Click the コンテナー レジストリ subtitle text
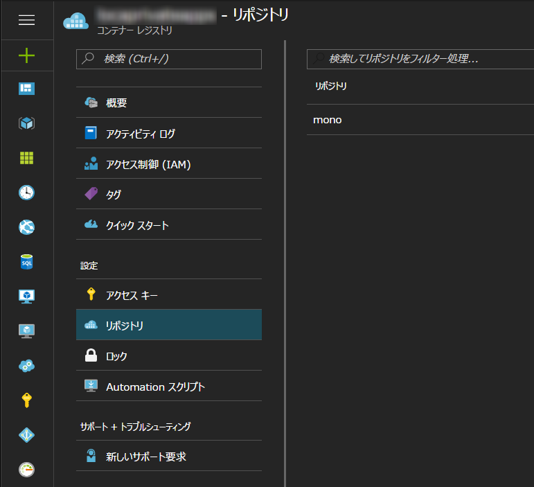534x487 pixels. point(134,30)
